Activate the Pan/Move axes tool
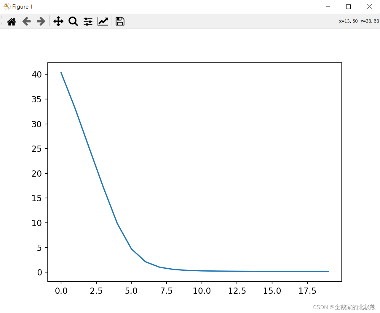 [x=58, y=21]
